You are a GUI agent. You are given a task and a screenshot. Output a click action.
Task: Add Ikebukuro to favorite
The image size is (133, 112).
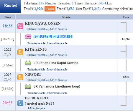36,108
